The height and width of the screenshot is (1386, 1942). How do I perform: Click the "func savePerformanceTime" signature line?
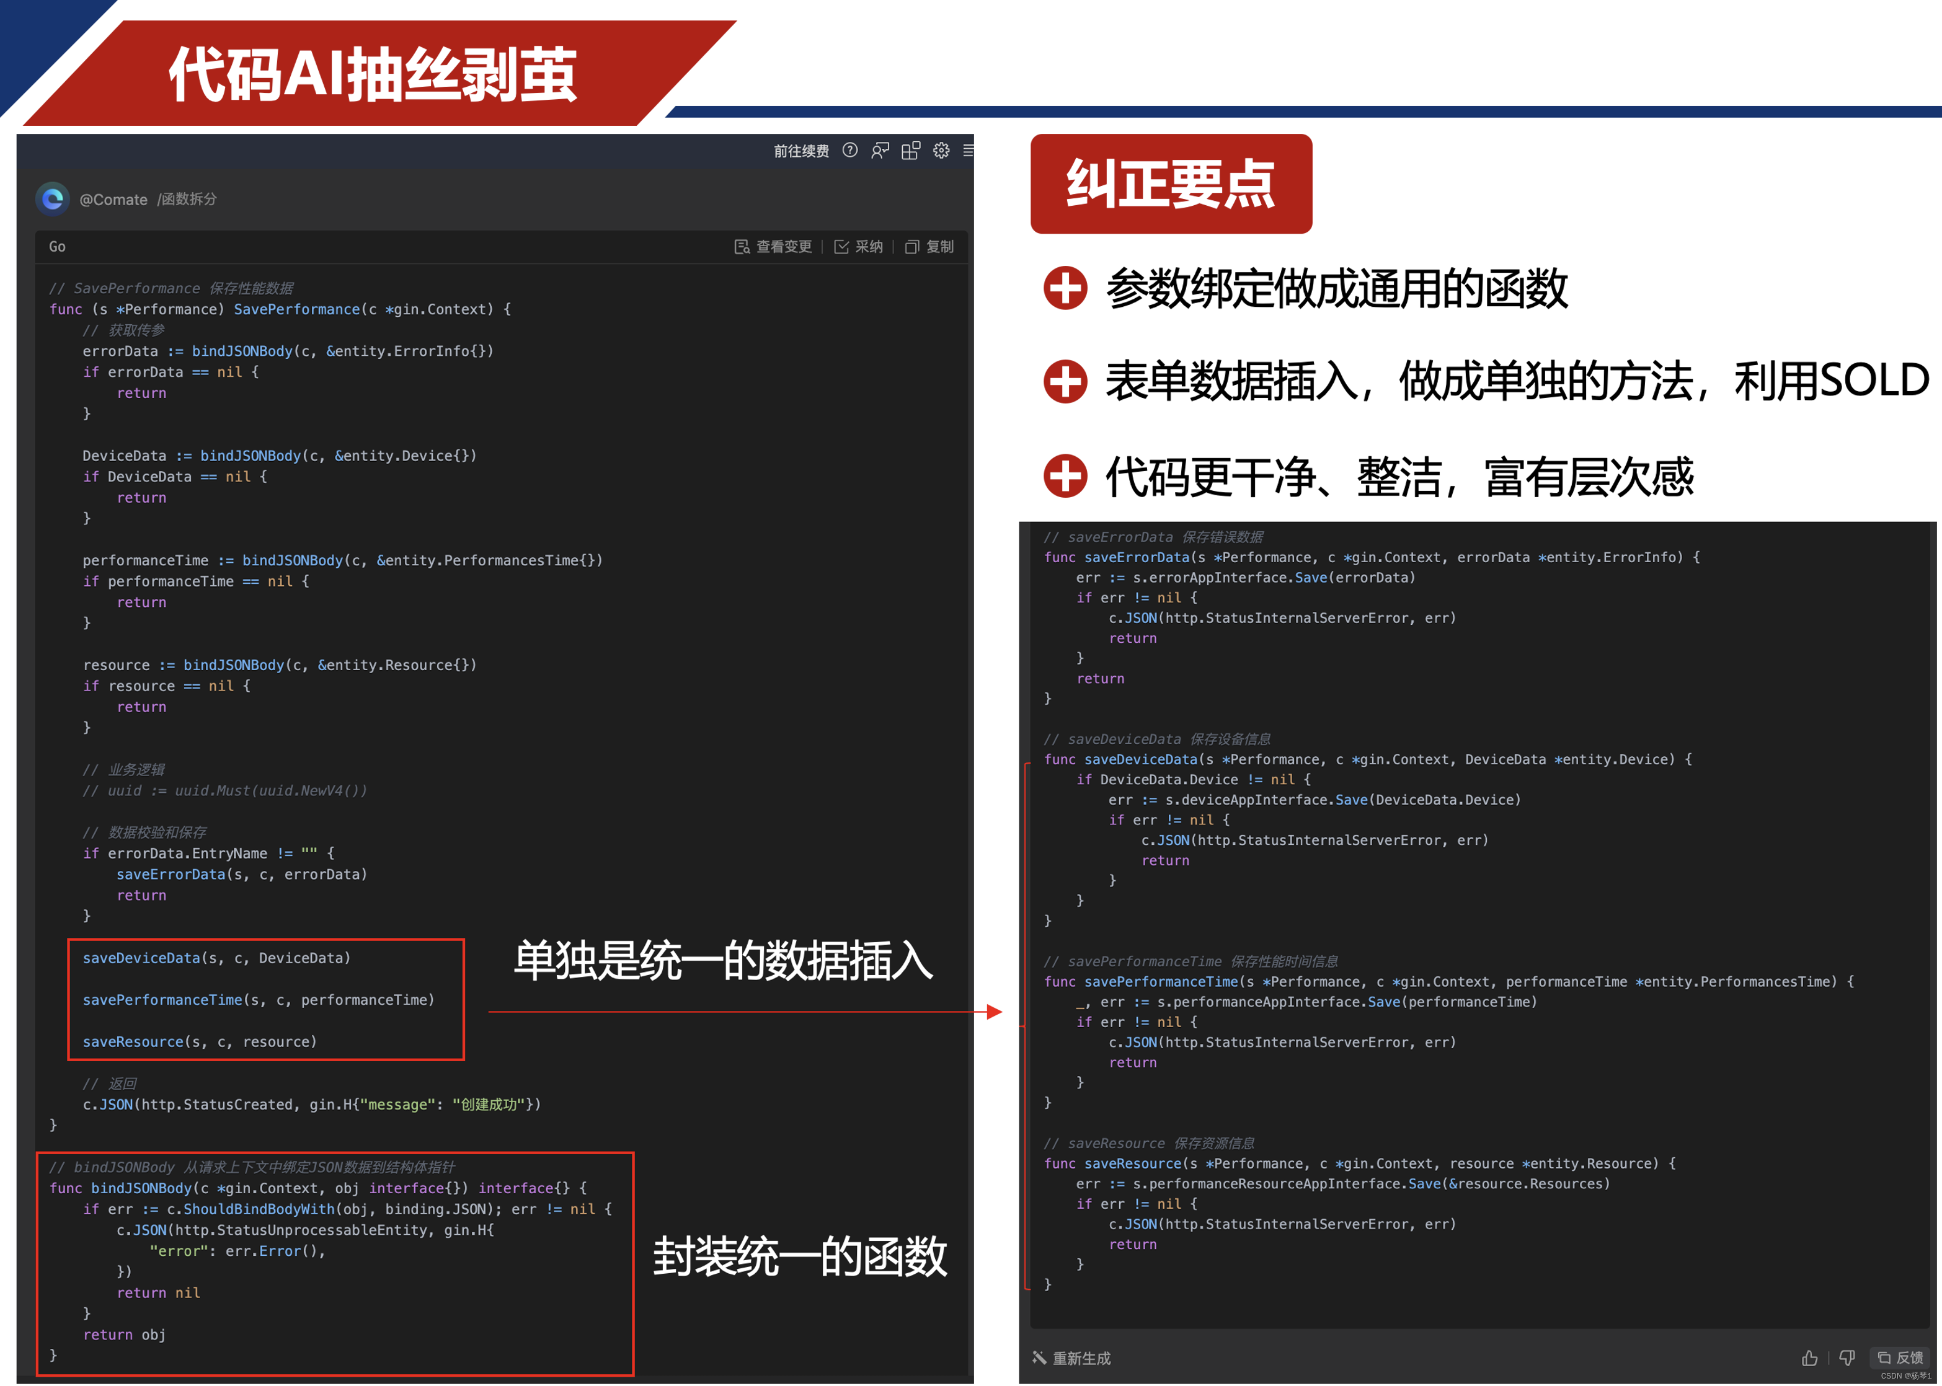point(1448,981)
